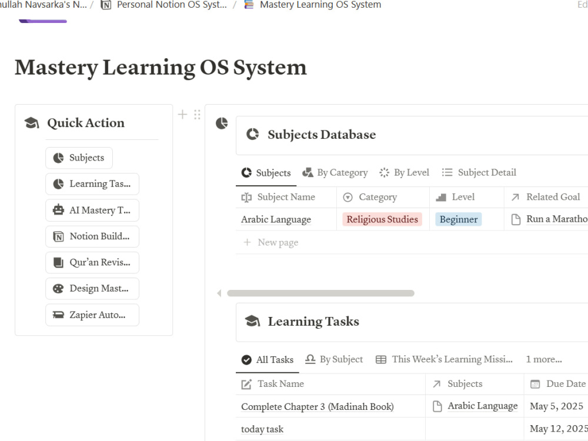Image resolution: width=588 pixels, height=441 pixels.
Task: Click the Notion page icon in breadcrumb
Action: [106, 5]
